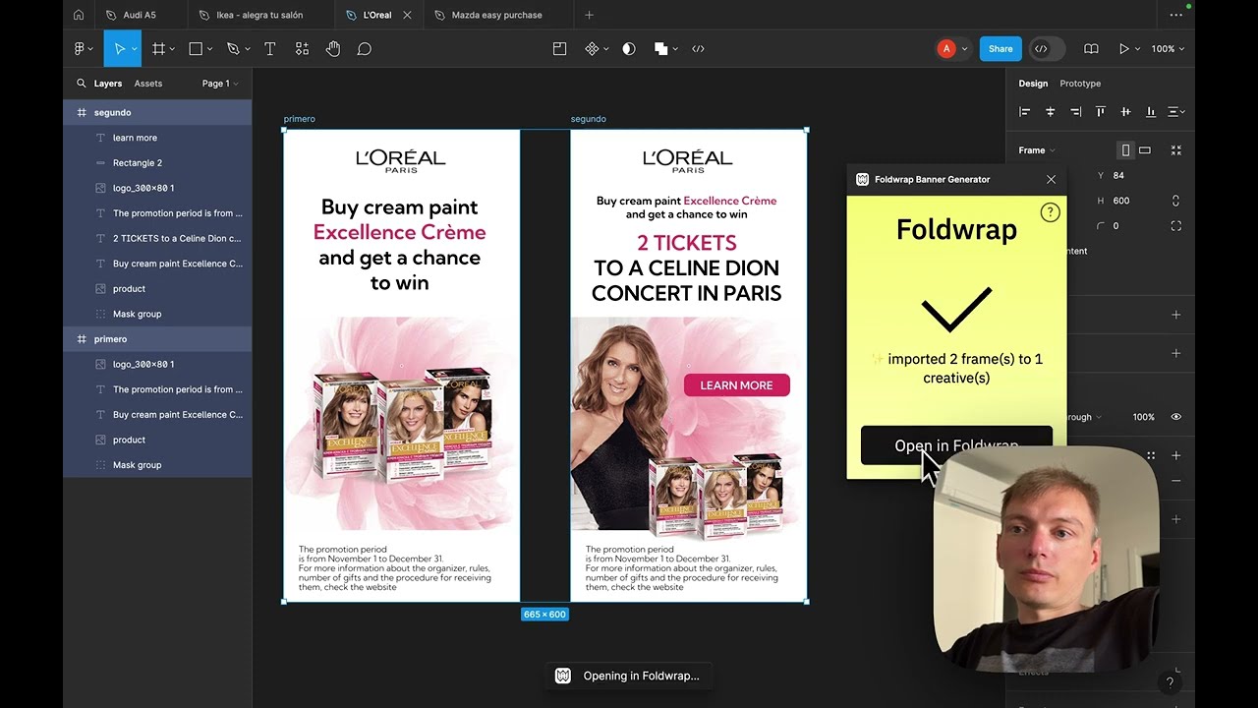Open the Help question mark button
Viewport: 1258px width, 708px height.
[1170, 682]
